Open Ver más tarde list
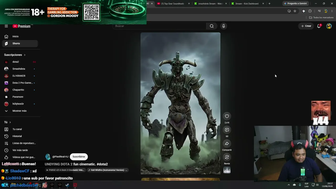Image resolution: width=336 pixels, height=189 pixels. click(x=20, y=150)
